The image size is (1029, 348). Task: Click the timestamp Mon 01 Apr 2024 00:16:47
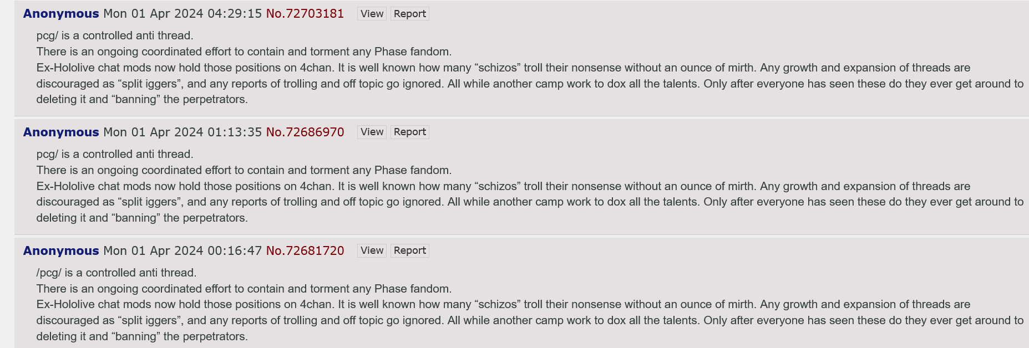coord(183,250)
